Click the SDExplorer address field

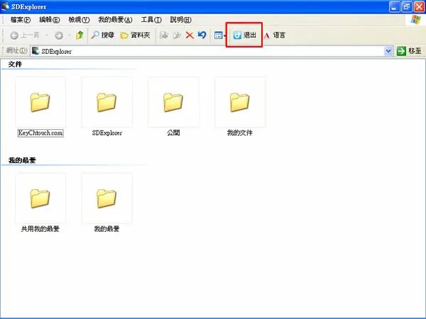(207, 51)
